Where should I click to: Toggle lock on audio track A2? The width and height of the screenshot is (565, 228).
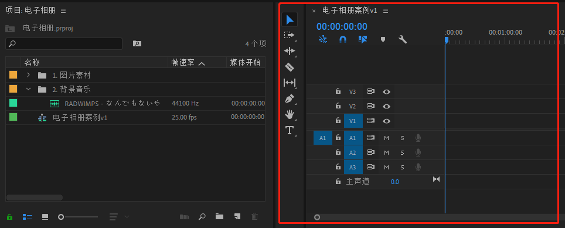click(338, 152)
